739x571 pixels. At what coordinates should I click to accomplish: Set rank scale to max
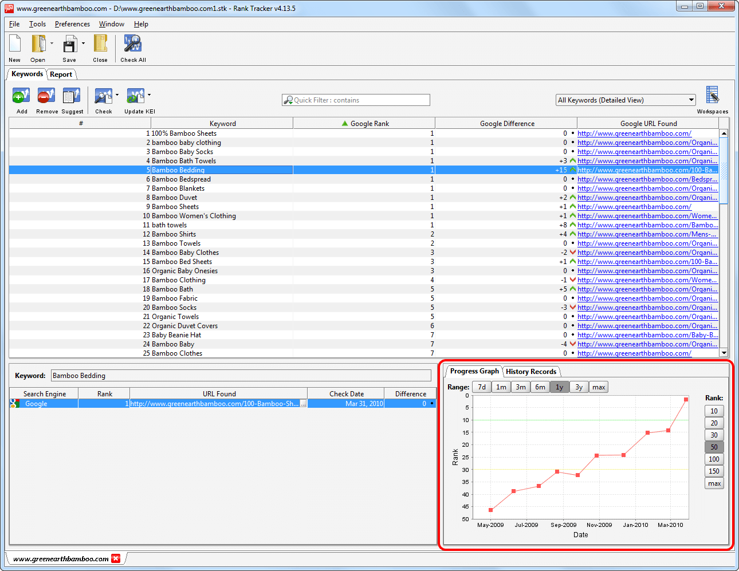(x=714, y=483)
